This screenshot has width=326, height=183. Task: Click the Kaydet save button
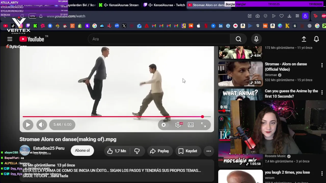(188, 151)
